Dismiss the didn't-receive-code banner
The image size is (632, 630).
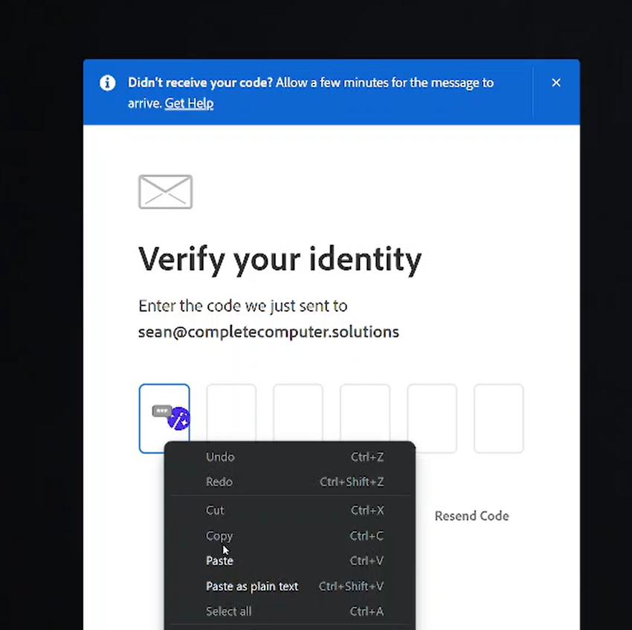pyautogui.click(x=556, y=83)
